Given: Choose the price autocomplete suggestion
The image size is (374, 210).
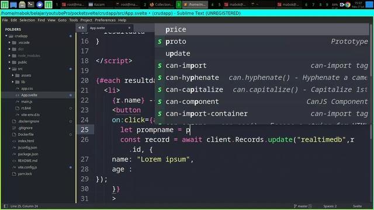Looking at the screenshot, I should pos(262,30).
